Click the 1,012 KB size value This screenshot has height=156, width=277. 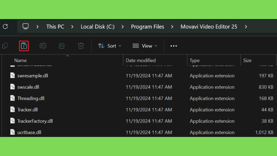pyautogui.click(x=264, y=132)
